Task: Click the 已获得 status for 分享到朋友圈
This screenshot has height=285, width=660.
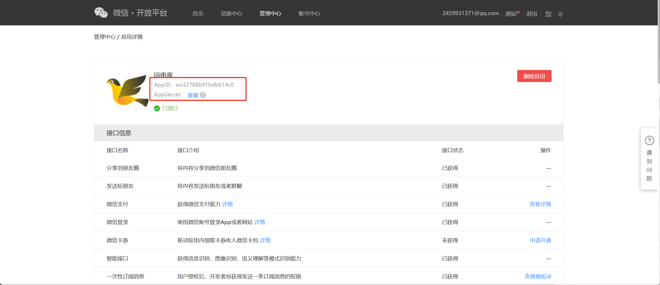Action: click(450, 168)
